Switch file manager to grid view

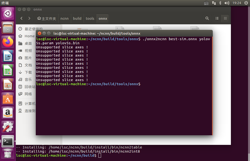click(x=225, y=18)
